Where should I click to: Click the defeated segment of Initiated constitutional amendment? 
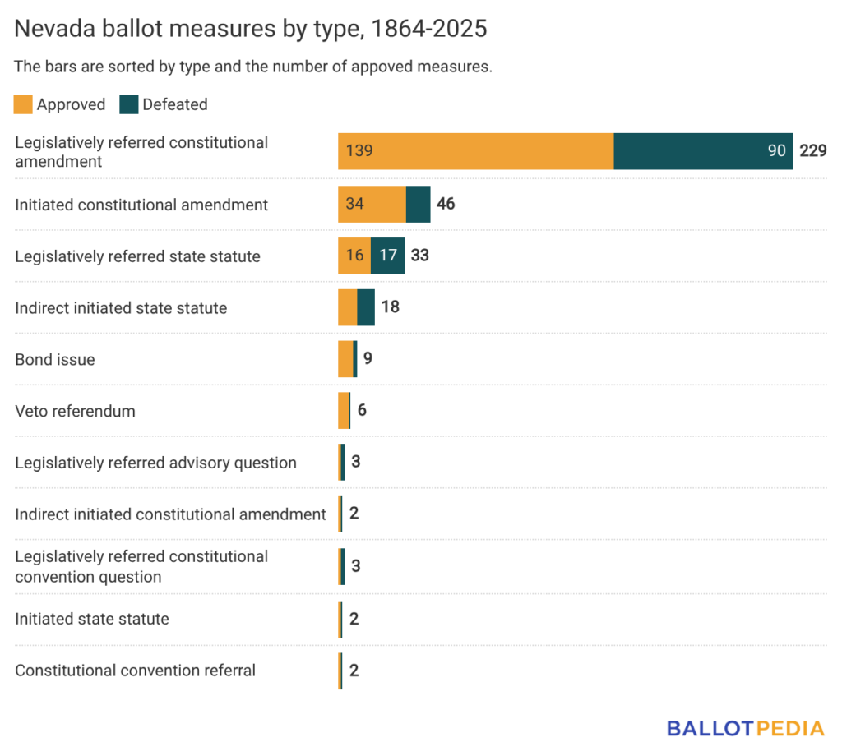pyautogui.click(x=418, y=204)
